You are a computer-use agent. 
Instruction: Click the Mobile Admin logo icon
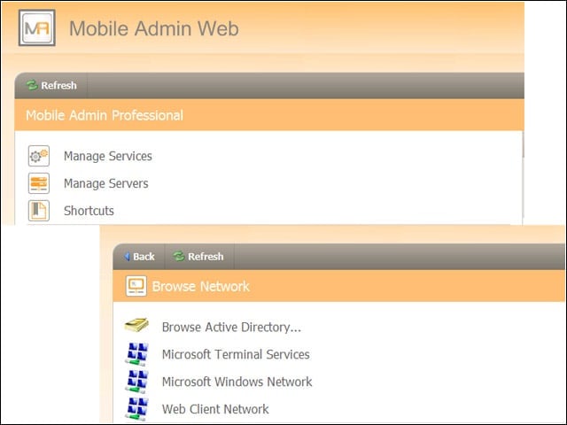(37, 27)
